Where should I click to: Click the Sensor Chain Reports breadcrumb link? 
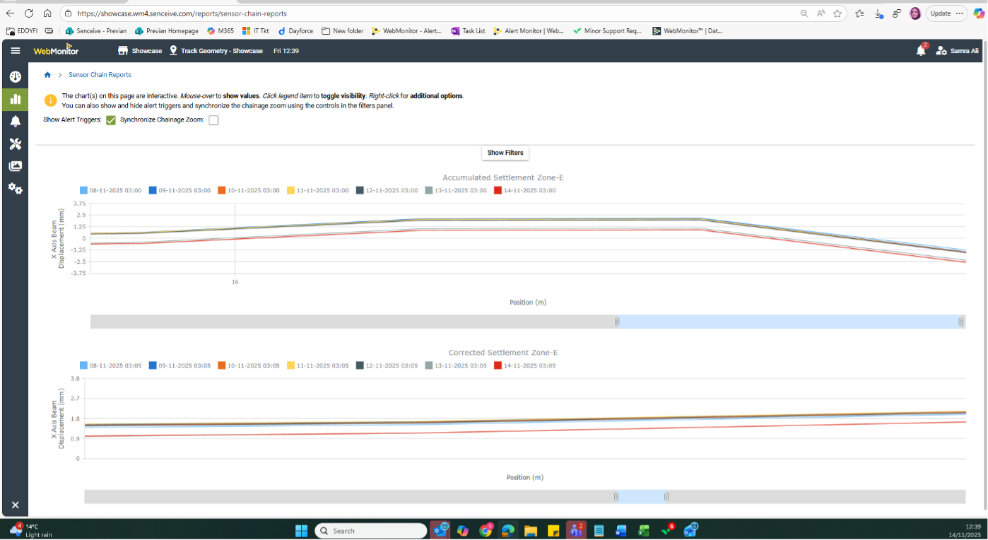(100, 75)
